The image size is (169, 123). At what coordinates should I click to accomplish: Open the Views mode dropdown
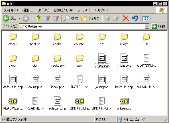click(x=147, y=18)
